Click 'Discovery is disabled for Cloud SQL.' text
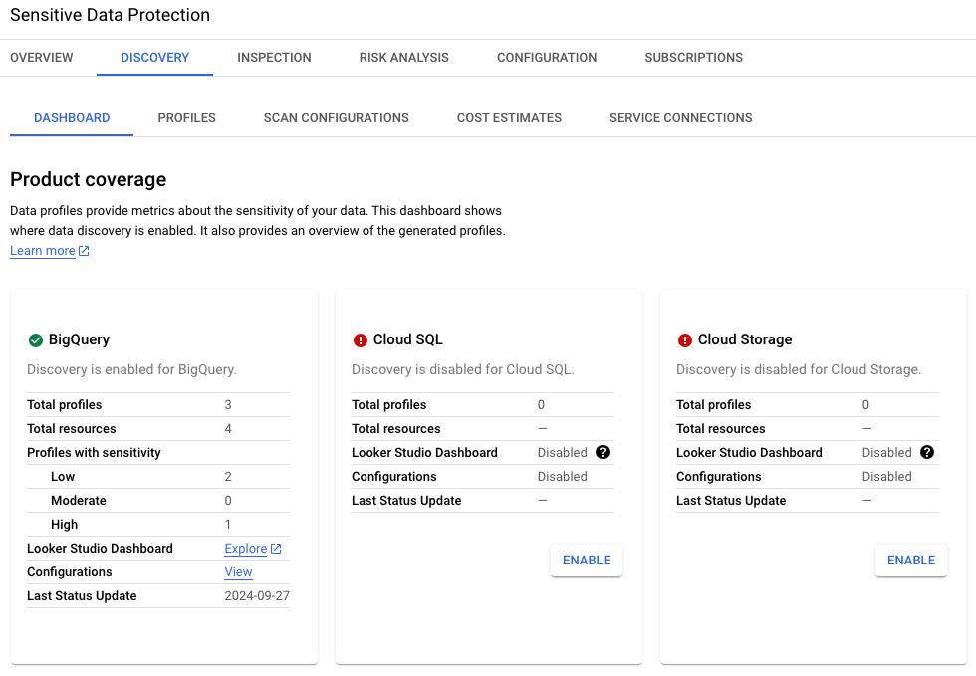Image resolution: width=976 pixels, height=676 pixels. 463,369
